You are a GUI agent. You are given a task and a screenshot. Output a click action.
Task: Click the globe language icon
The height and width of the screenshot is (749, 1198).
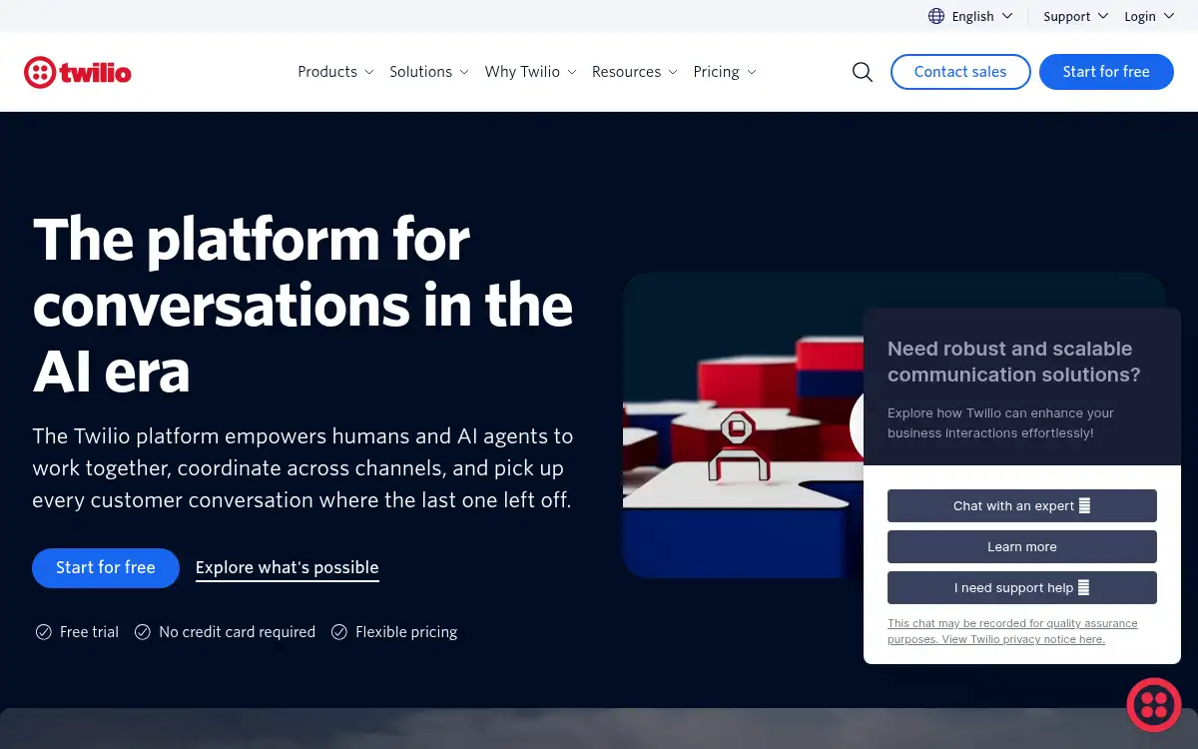[x=936, y=16]
